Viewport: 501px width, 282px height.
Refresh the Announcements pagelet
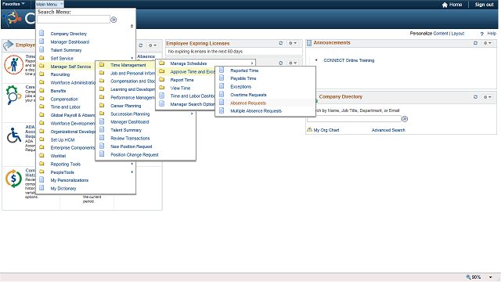pos(475,43)
